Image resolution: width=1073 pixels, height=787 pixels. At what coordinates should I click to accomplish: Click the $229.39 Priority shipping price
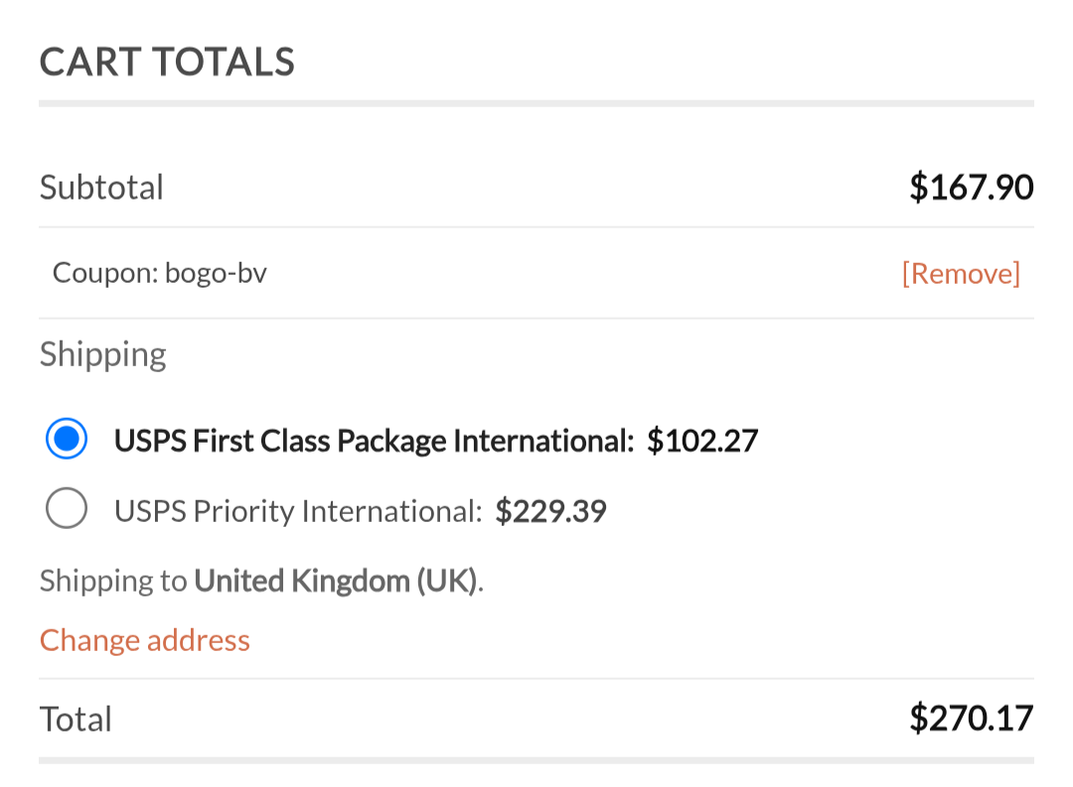coord(550,511)
